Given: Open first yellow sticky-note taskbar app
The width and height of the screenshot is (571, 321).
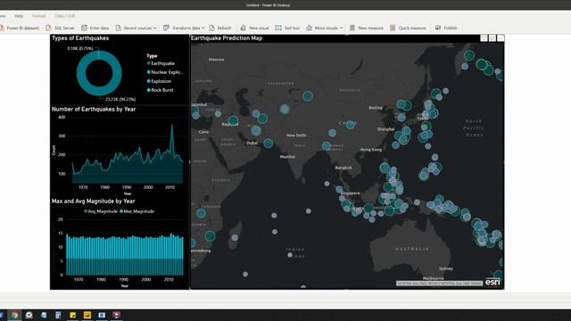Looking at the screenshot, I should click(73, 315).
